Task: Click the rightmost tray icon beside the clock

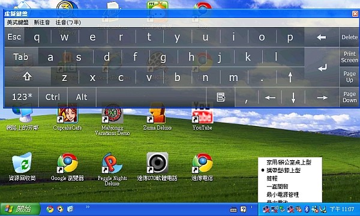Action: coord(323,209)
